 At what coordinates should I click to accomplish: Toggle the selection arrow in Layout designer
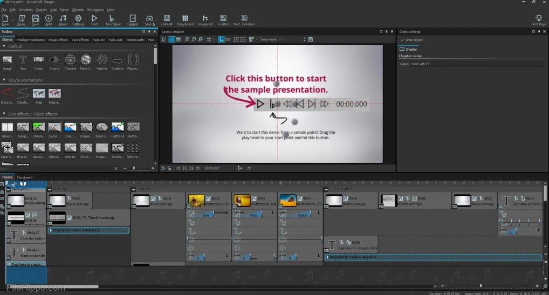tap(163, 39)
